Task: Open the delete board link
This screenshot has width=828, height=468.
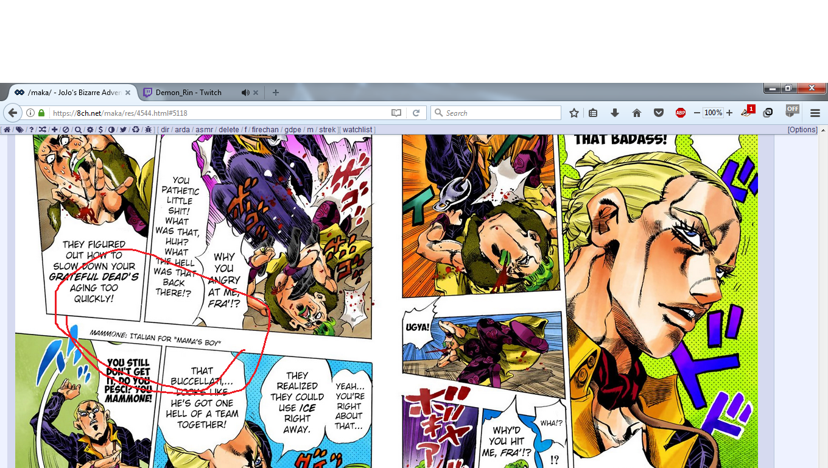Action: pos(229,130)
